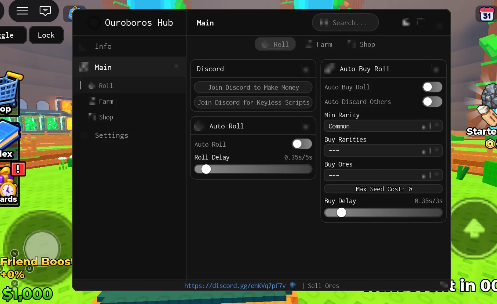Click the Auto Buy Roll panel header icon

[x=330, y=69]
